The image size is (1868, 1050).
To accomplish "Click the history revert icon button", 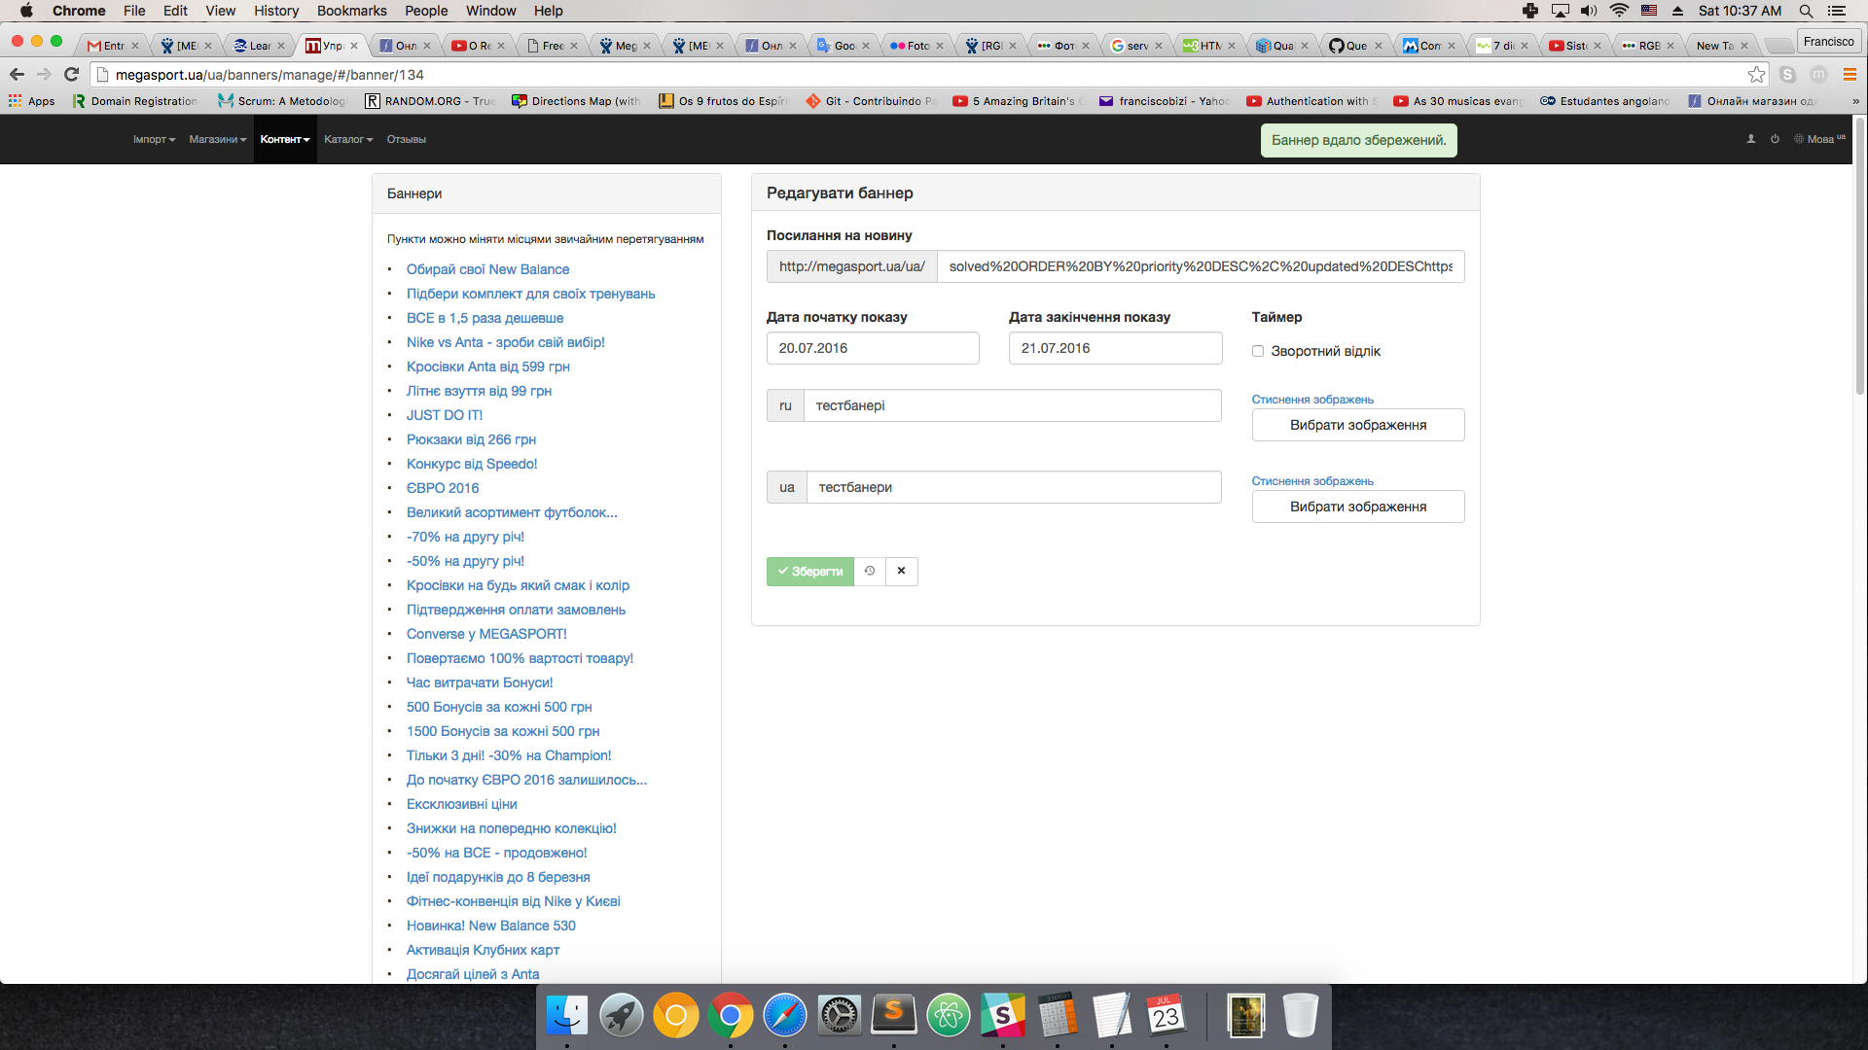I will tap(870, 572).
